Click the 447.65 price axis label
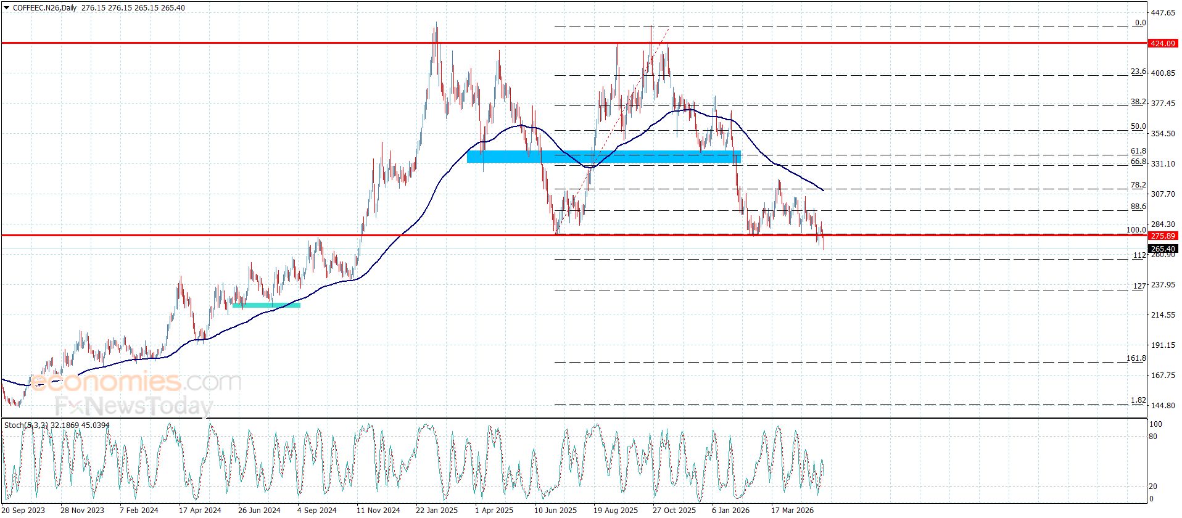This screenshot has height=518, width=1182. coord(1163,12)
